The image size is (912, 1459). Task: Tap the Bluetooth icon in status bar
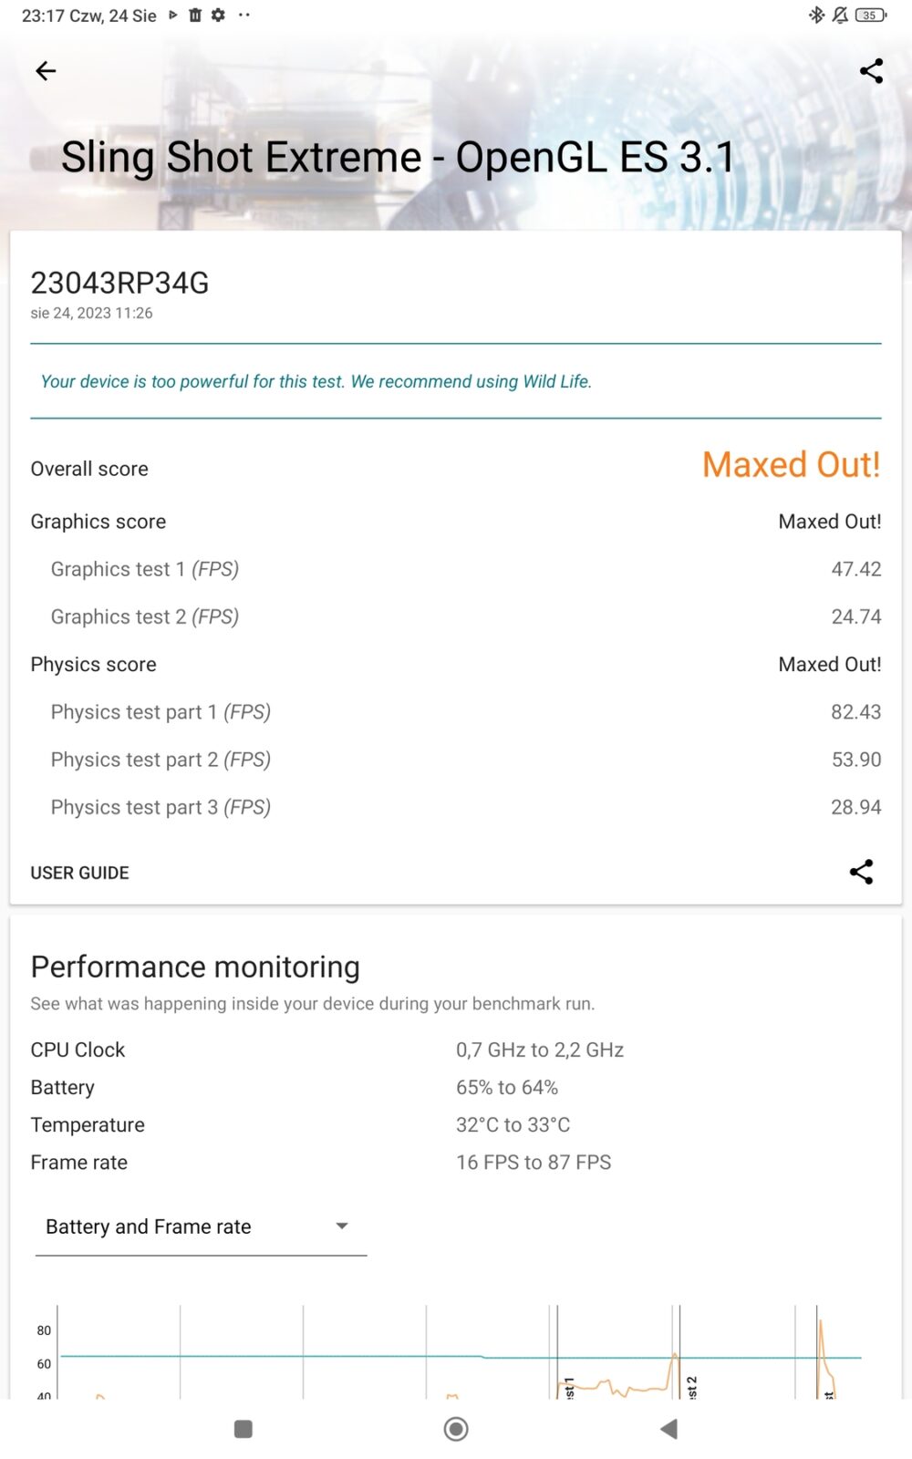coord(816,15)
